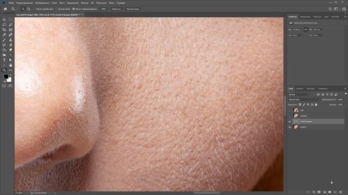Select the Brush tool

(4, 40)
